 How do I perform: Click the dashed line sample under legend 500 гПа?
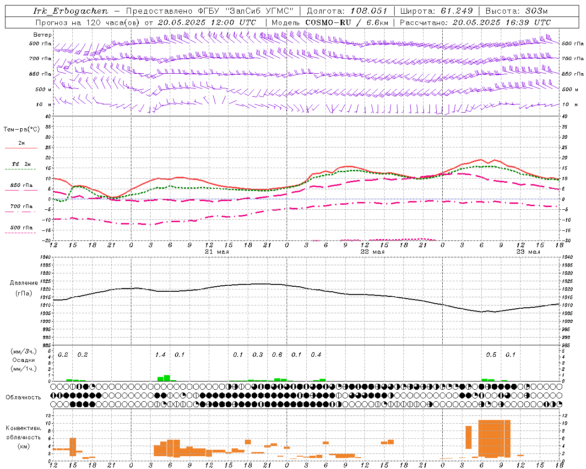pos(21,233)
